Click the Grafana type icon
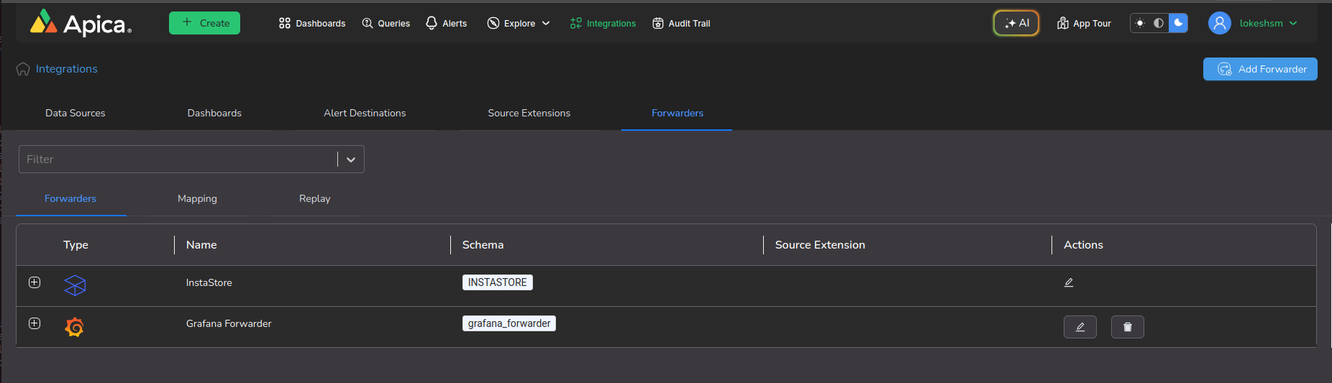The image size is (1332, 383). 74,327
